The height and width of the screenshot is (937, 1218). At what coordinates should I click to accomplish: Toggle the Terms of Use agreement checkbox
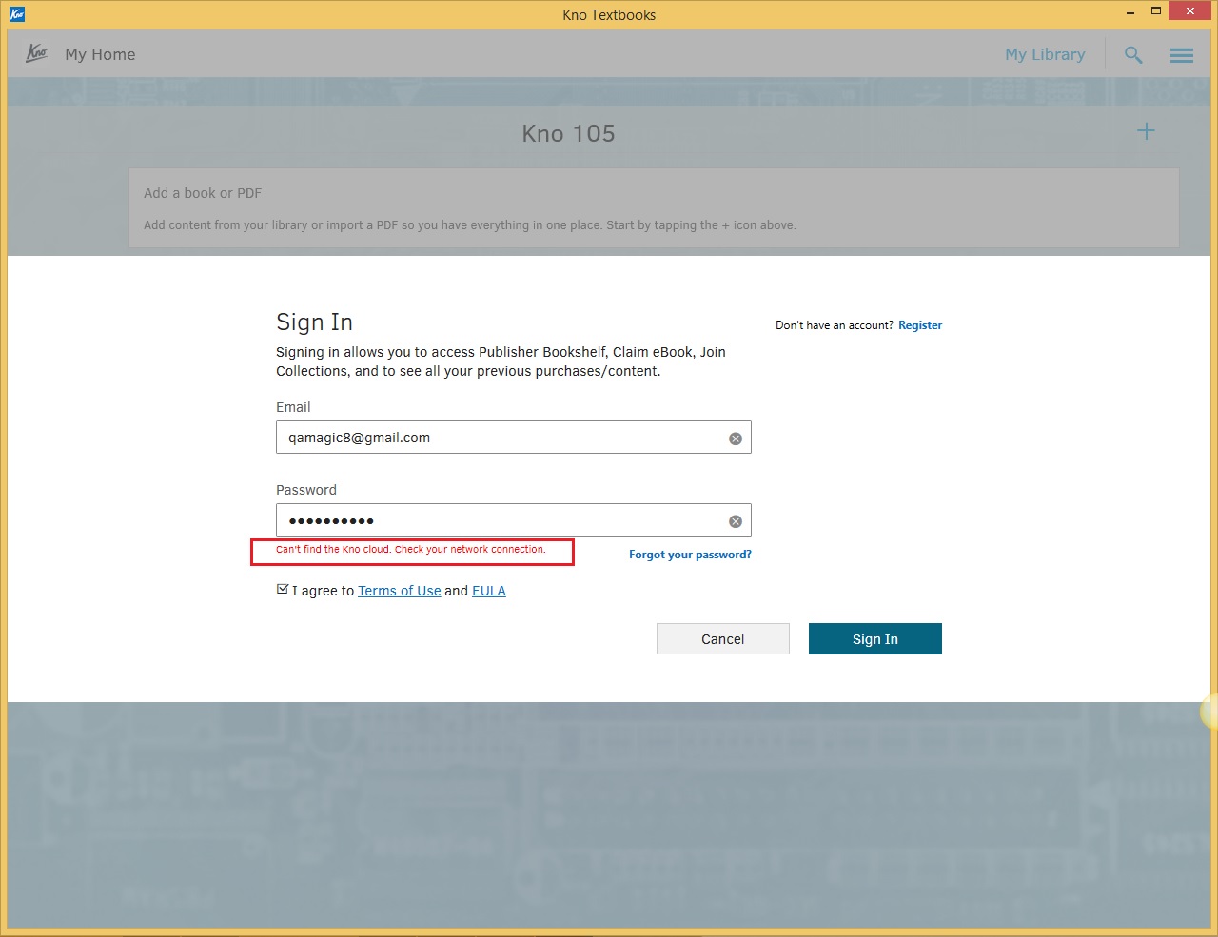pos(283,590)
